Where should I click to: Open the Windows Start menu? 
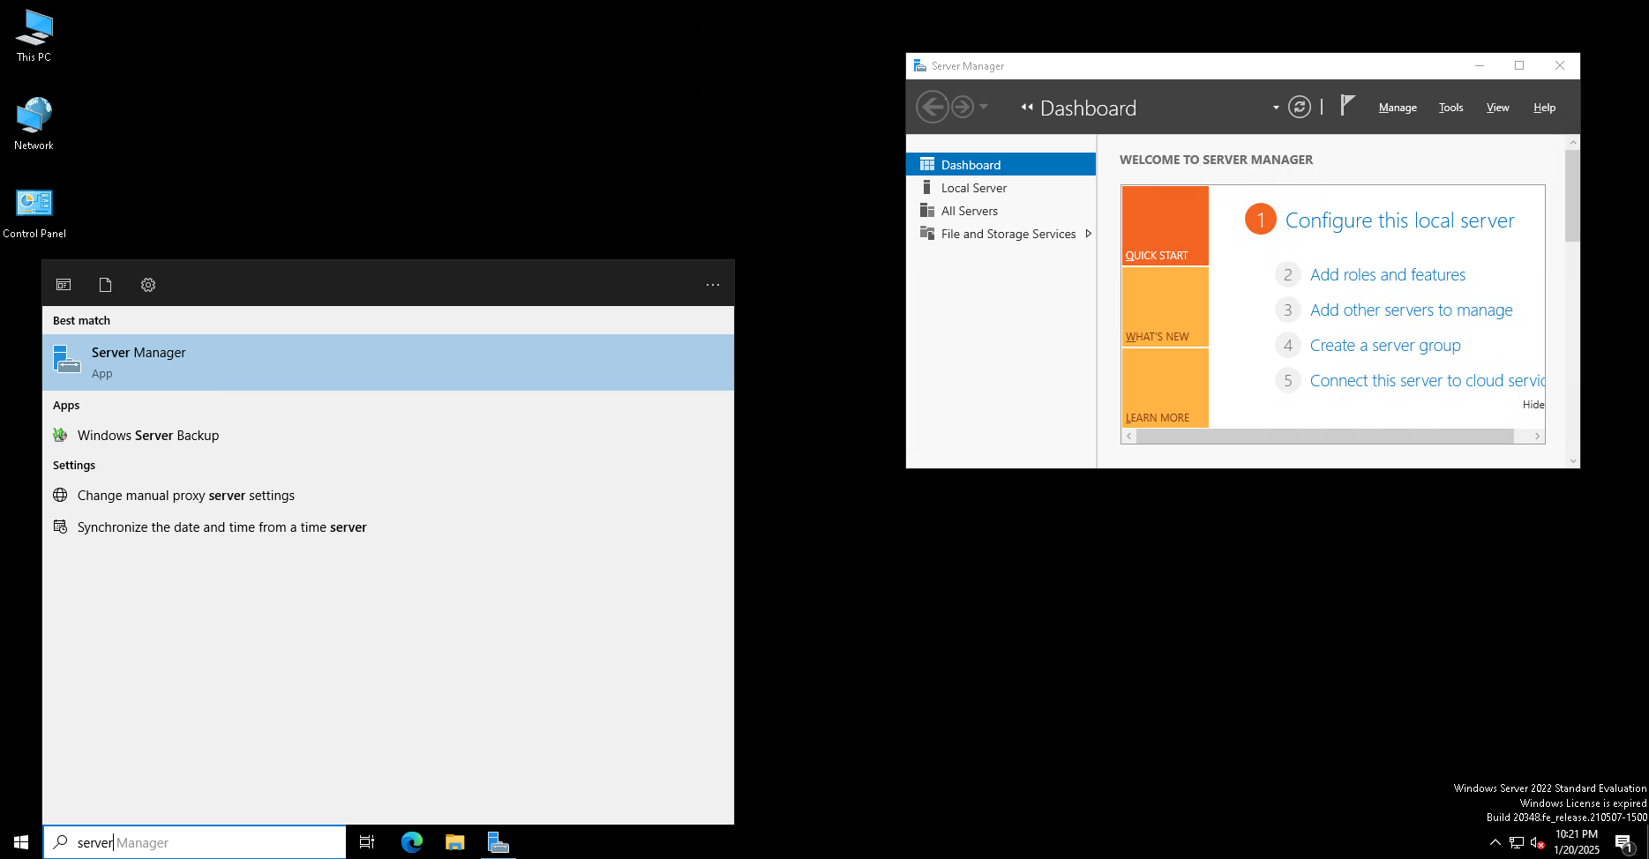[21, 842]
